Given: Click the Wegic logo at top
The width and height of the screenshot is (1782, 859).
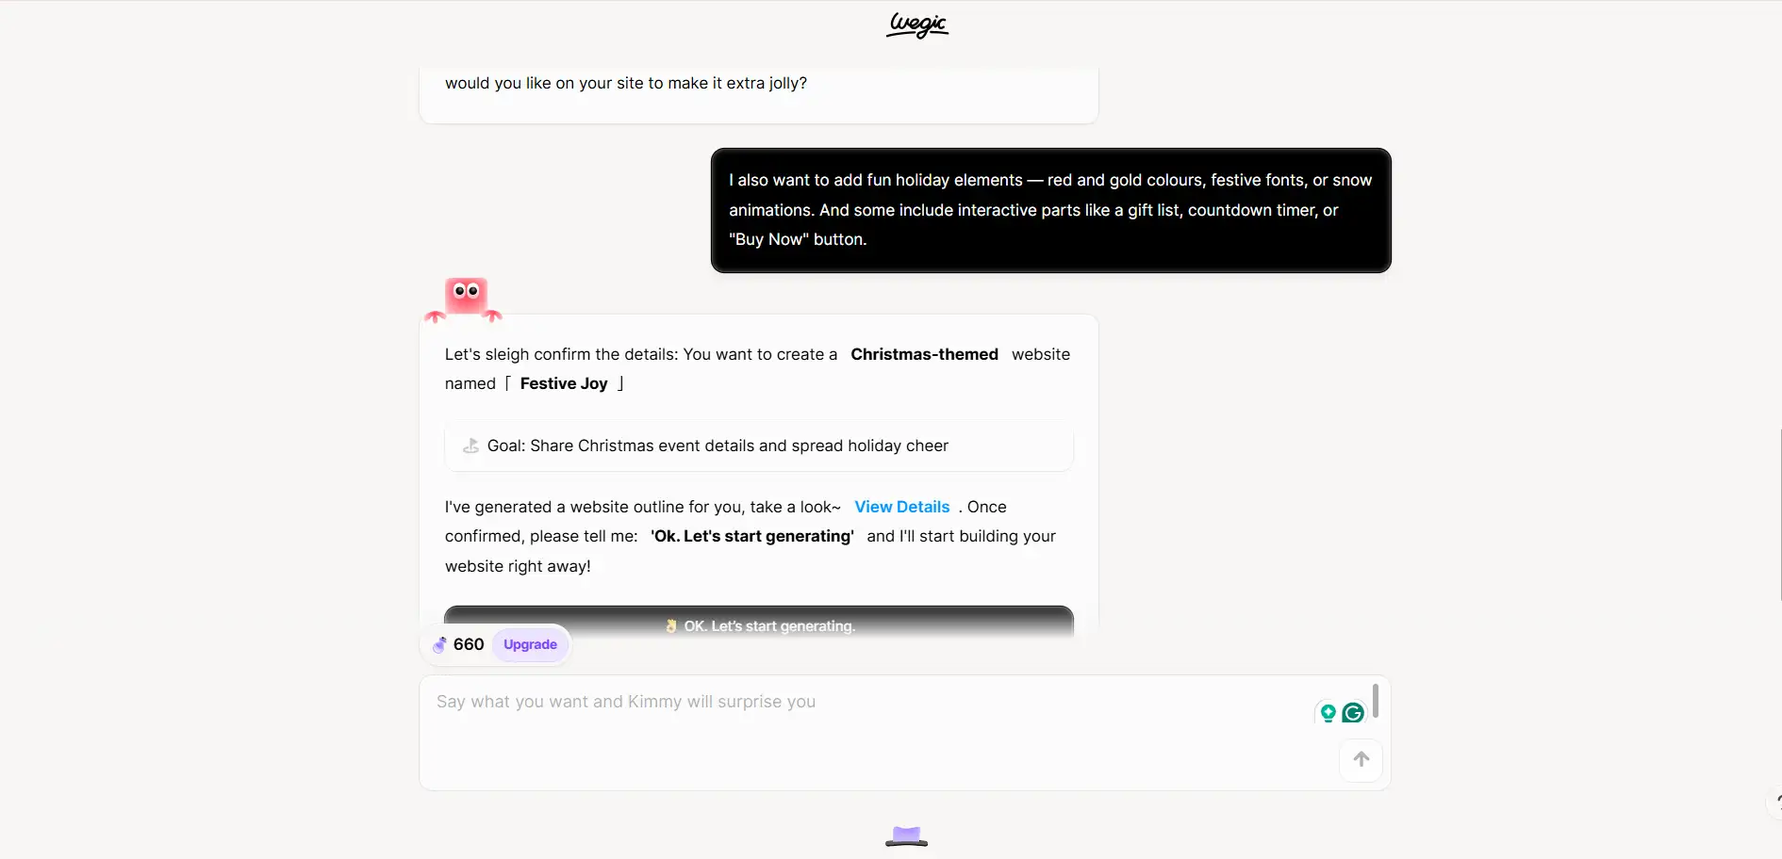Looking at the screenshot, I should [916, 24].
